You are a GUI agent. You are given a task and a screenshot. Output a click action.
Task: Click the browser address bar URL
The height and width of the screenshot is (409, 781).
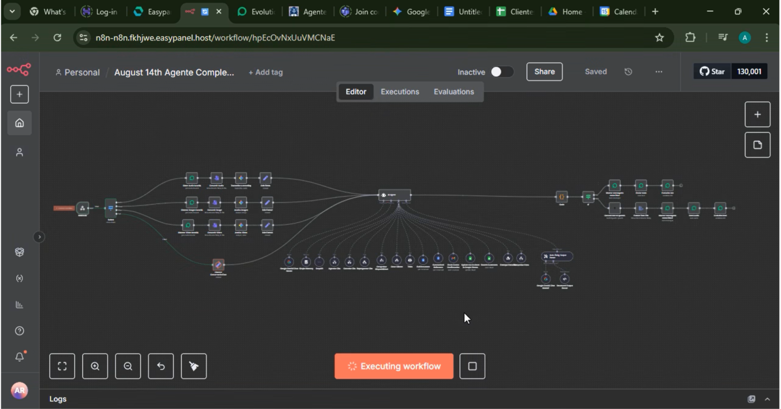tap(215, 37)
